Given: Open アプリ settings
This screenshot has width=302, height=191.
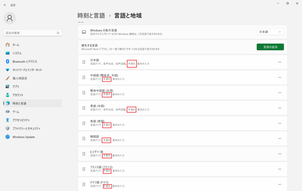Looking at the screenshot, I should click(x=33, y=86).
